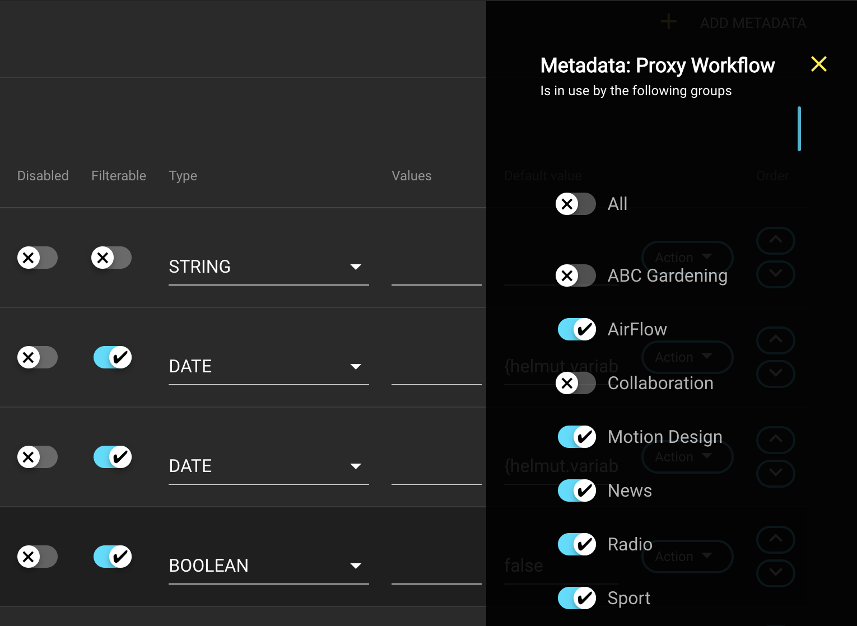The height and width of the screenshot is (626, 857).
Task: Move the second DATE row down
Action: pyautogui.click(x=775, y=473)
